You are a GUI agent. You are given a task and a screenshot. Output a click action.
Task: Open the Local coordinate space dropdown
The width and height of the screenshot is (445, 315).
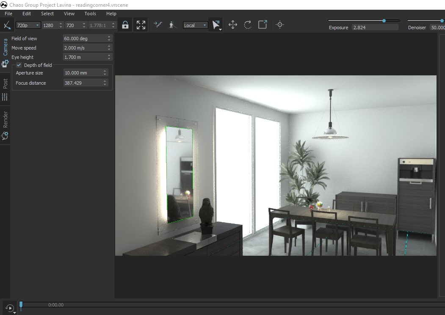coord(195,25)
